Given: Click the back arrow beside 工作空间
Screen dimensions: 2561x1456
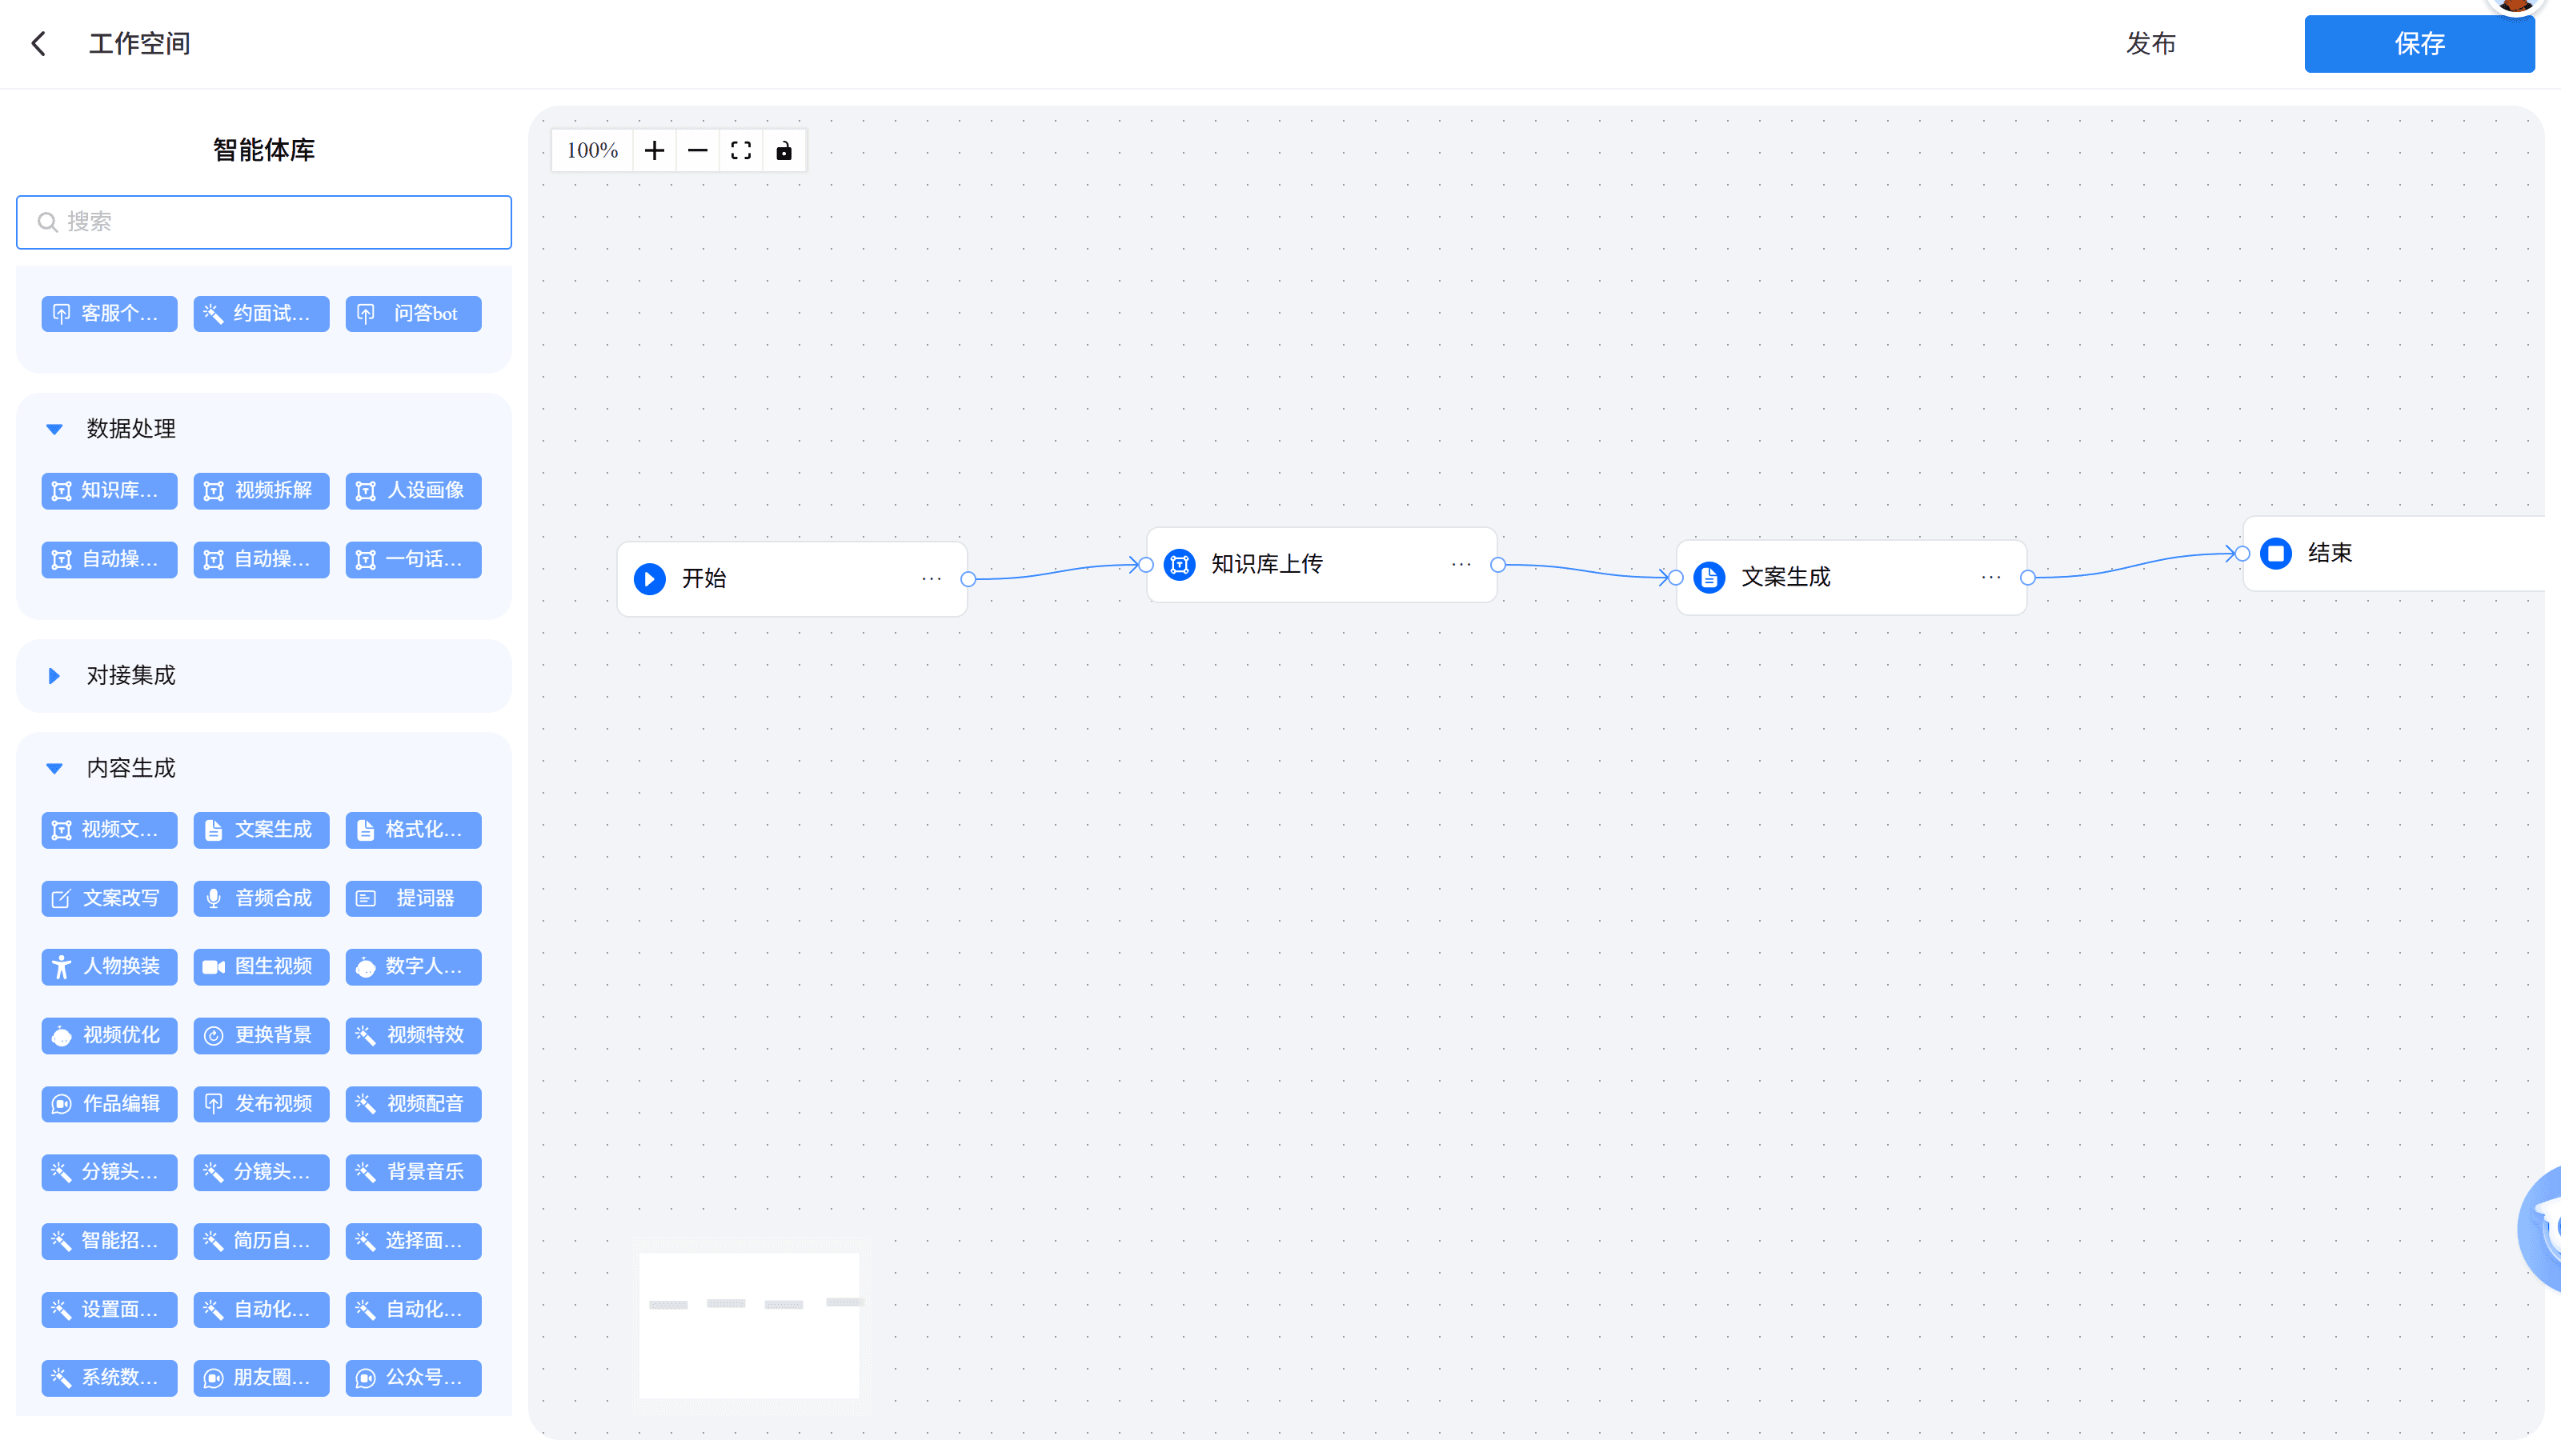Looking at the screenshot, I should 39,44.
